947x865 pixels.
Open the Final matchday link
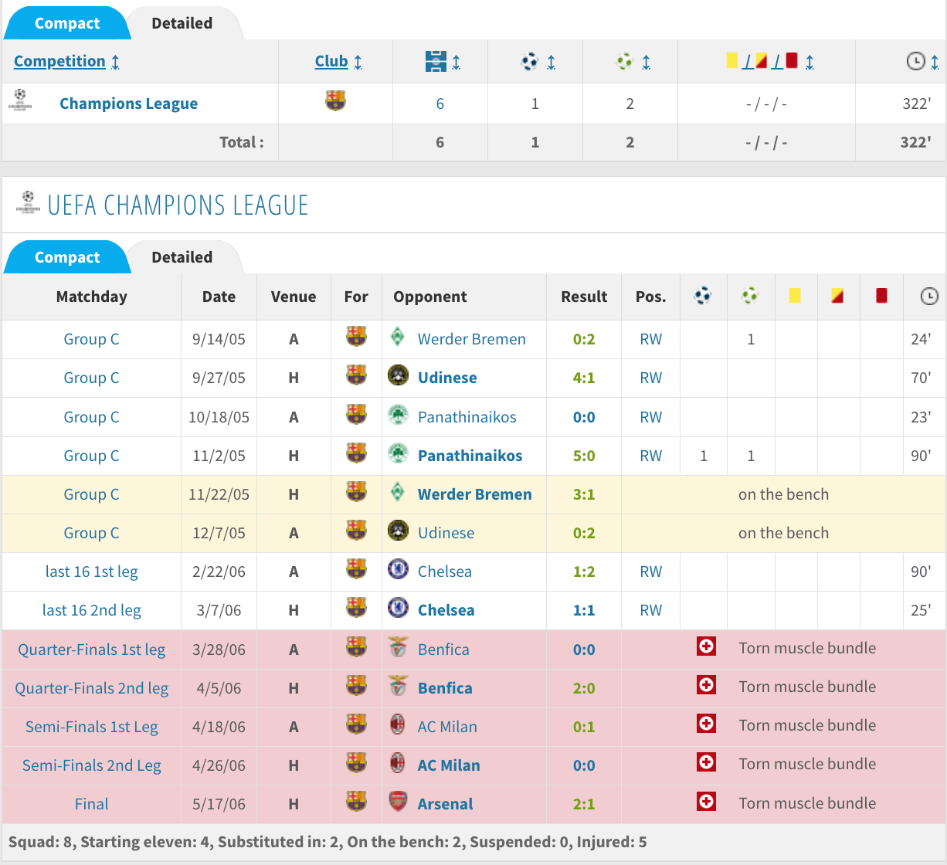tap(91, 804)
